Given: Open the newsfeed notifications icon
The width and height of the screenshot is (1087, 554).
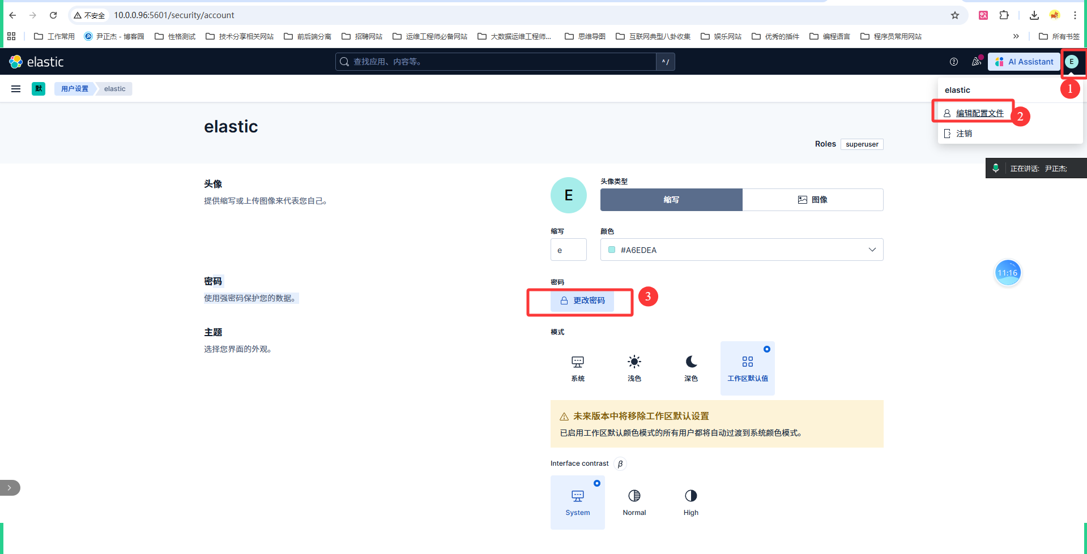Looking at the screenshot, I should click(977, 62).
